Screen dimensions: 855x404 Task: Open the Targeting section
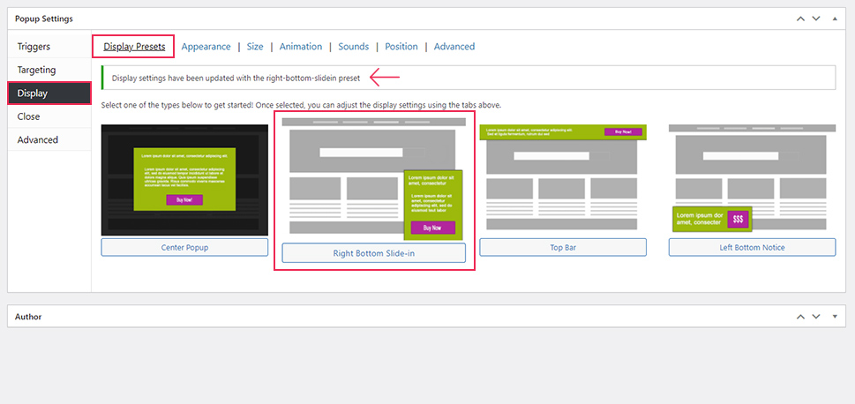pyautogui.click(x=36, y=70)
